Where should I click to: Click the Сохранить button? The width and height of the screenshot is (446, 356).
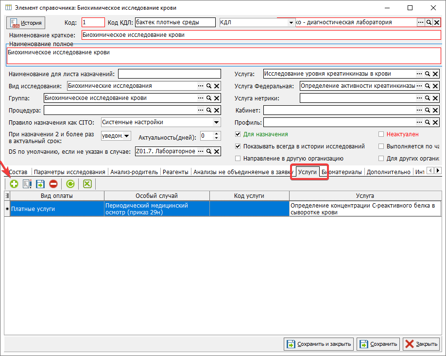point(378,344)
